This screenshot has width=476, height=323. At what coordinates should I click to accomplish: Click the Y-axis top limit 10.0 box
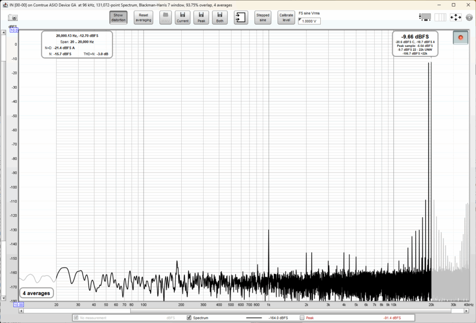coord(14,30)
